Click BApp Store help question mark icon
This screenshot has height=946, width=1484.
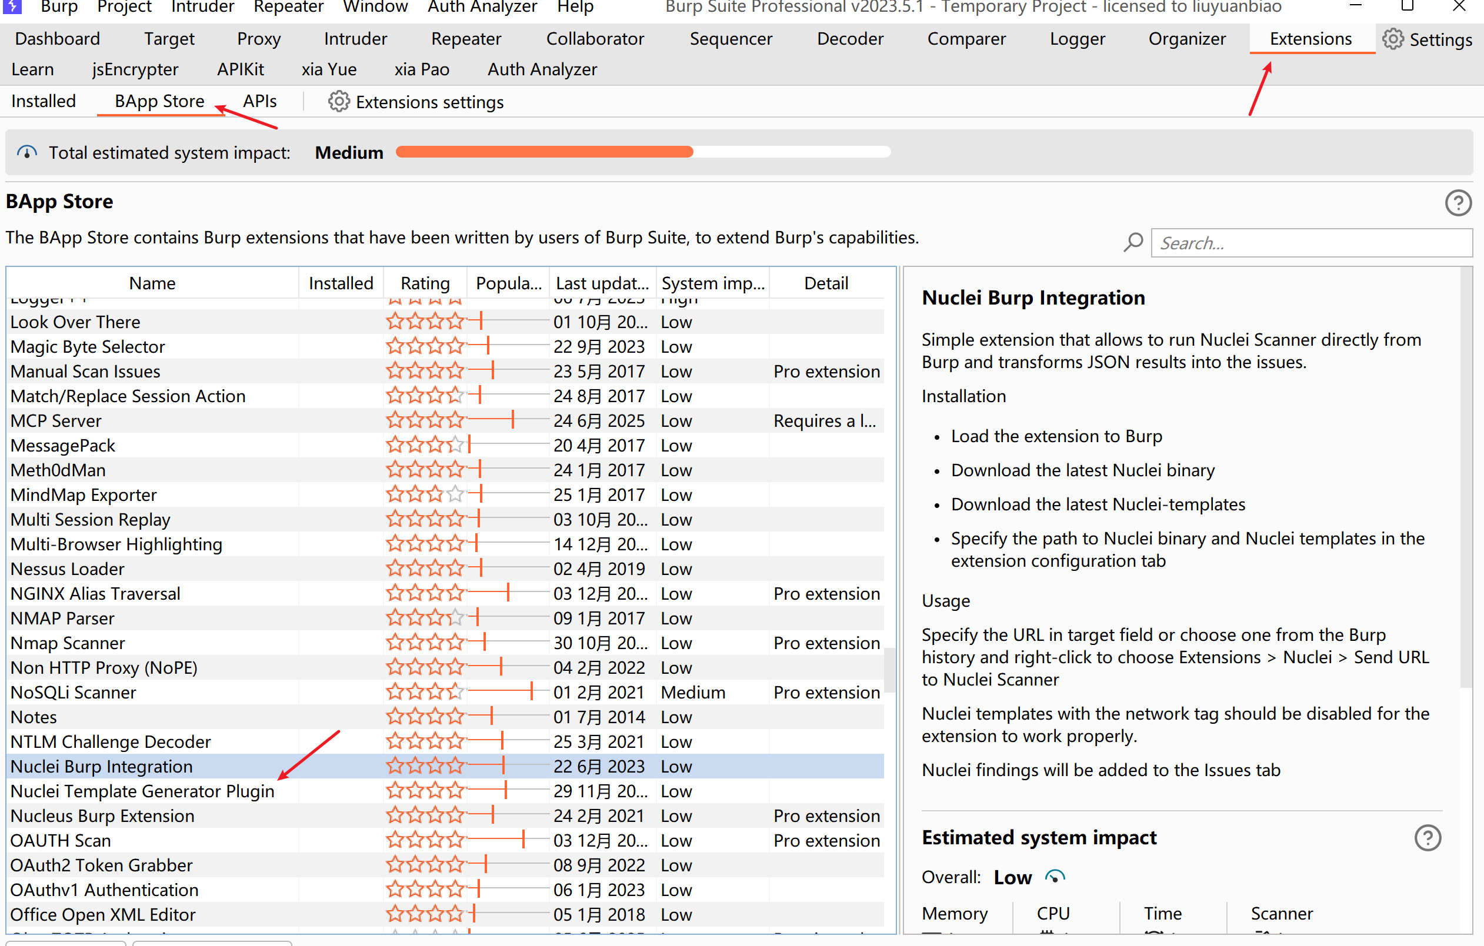[1458, 203]
